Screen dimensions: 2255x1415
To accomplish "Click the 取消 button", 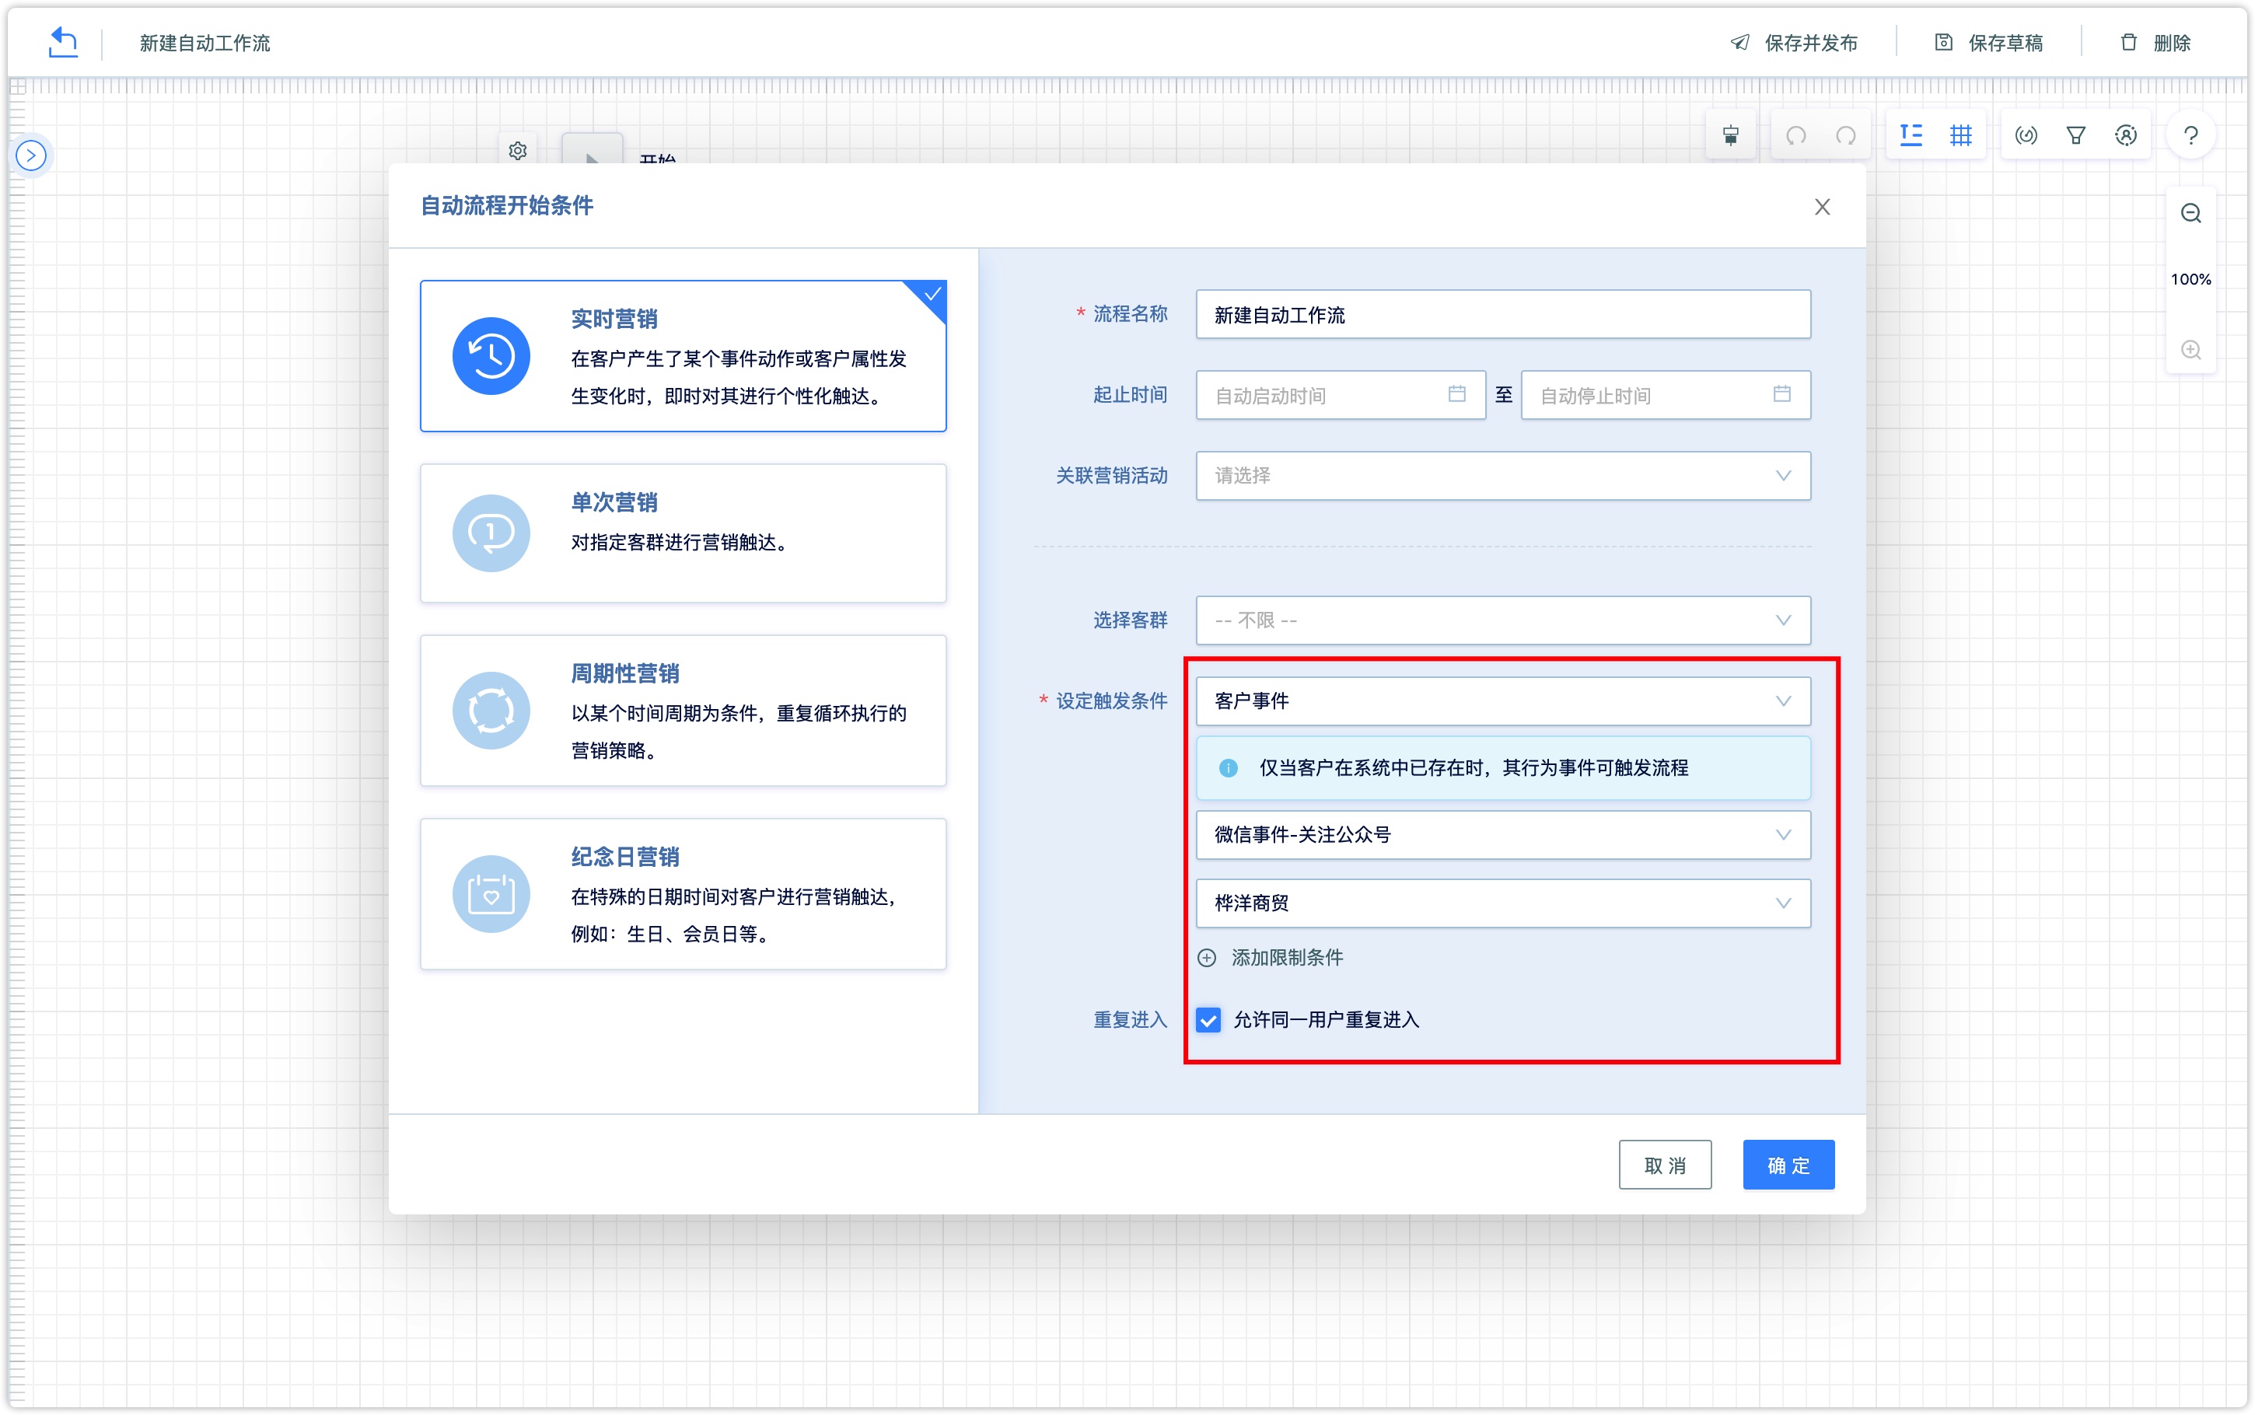I will (x=1665, y=1165).
